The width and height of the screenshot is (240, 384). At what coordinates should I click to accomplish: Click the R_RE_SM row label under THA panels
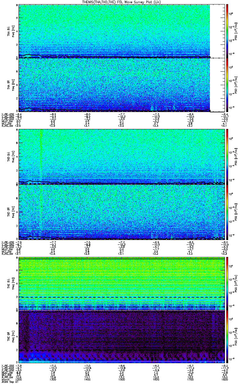pyautogui.click(x=7, y=126)
